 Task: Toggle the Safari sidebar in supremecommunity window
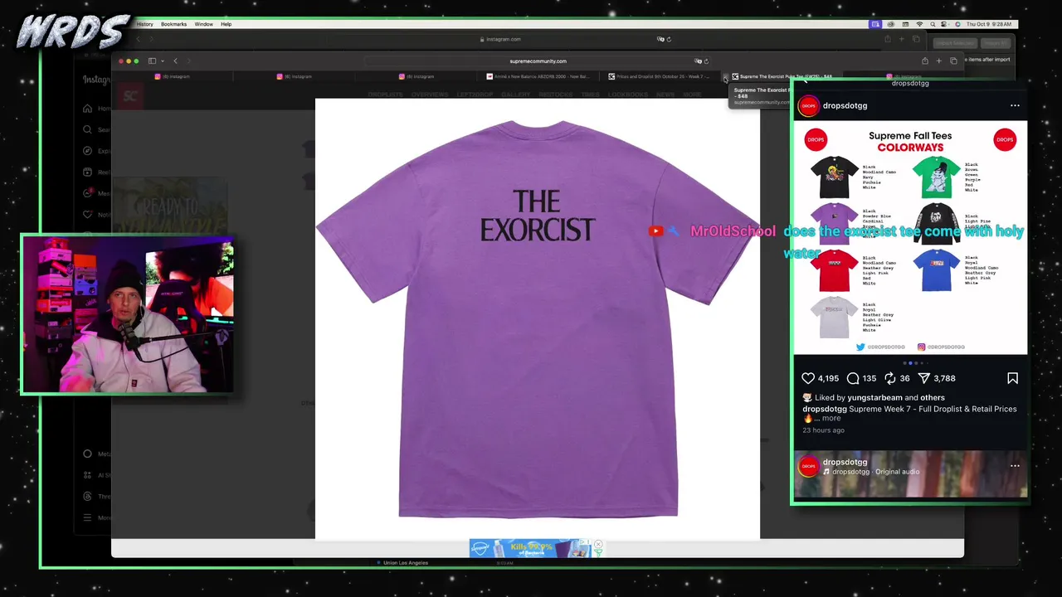pos(152,61)
